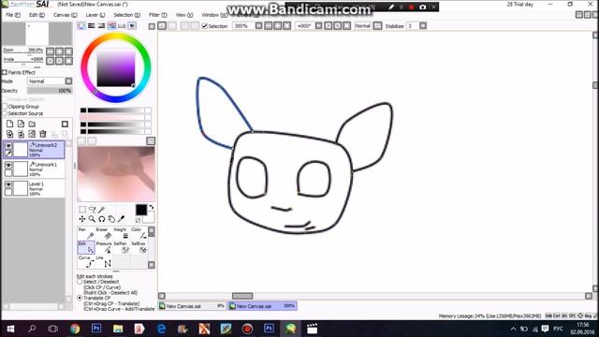Screen dimensions: 599x337
Task: Select the SelPen tool
Action: point(122,247)
